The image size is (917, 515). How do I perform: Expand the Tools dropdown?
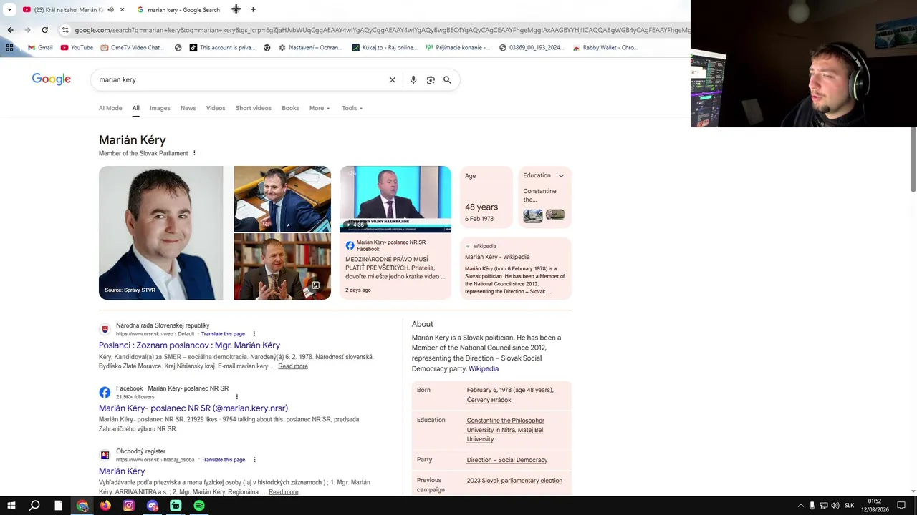click(x=352, y=108)
